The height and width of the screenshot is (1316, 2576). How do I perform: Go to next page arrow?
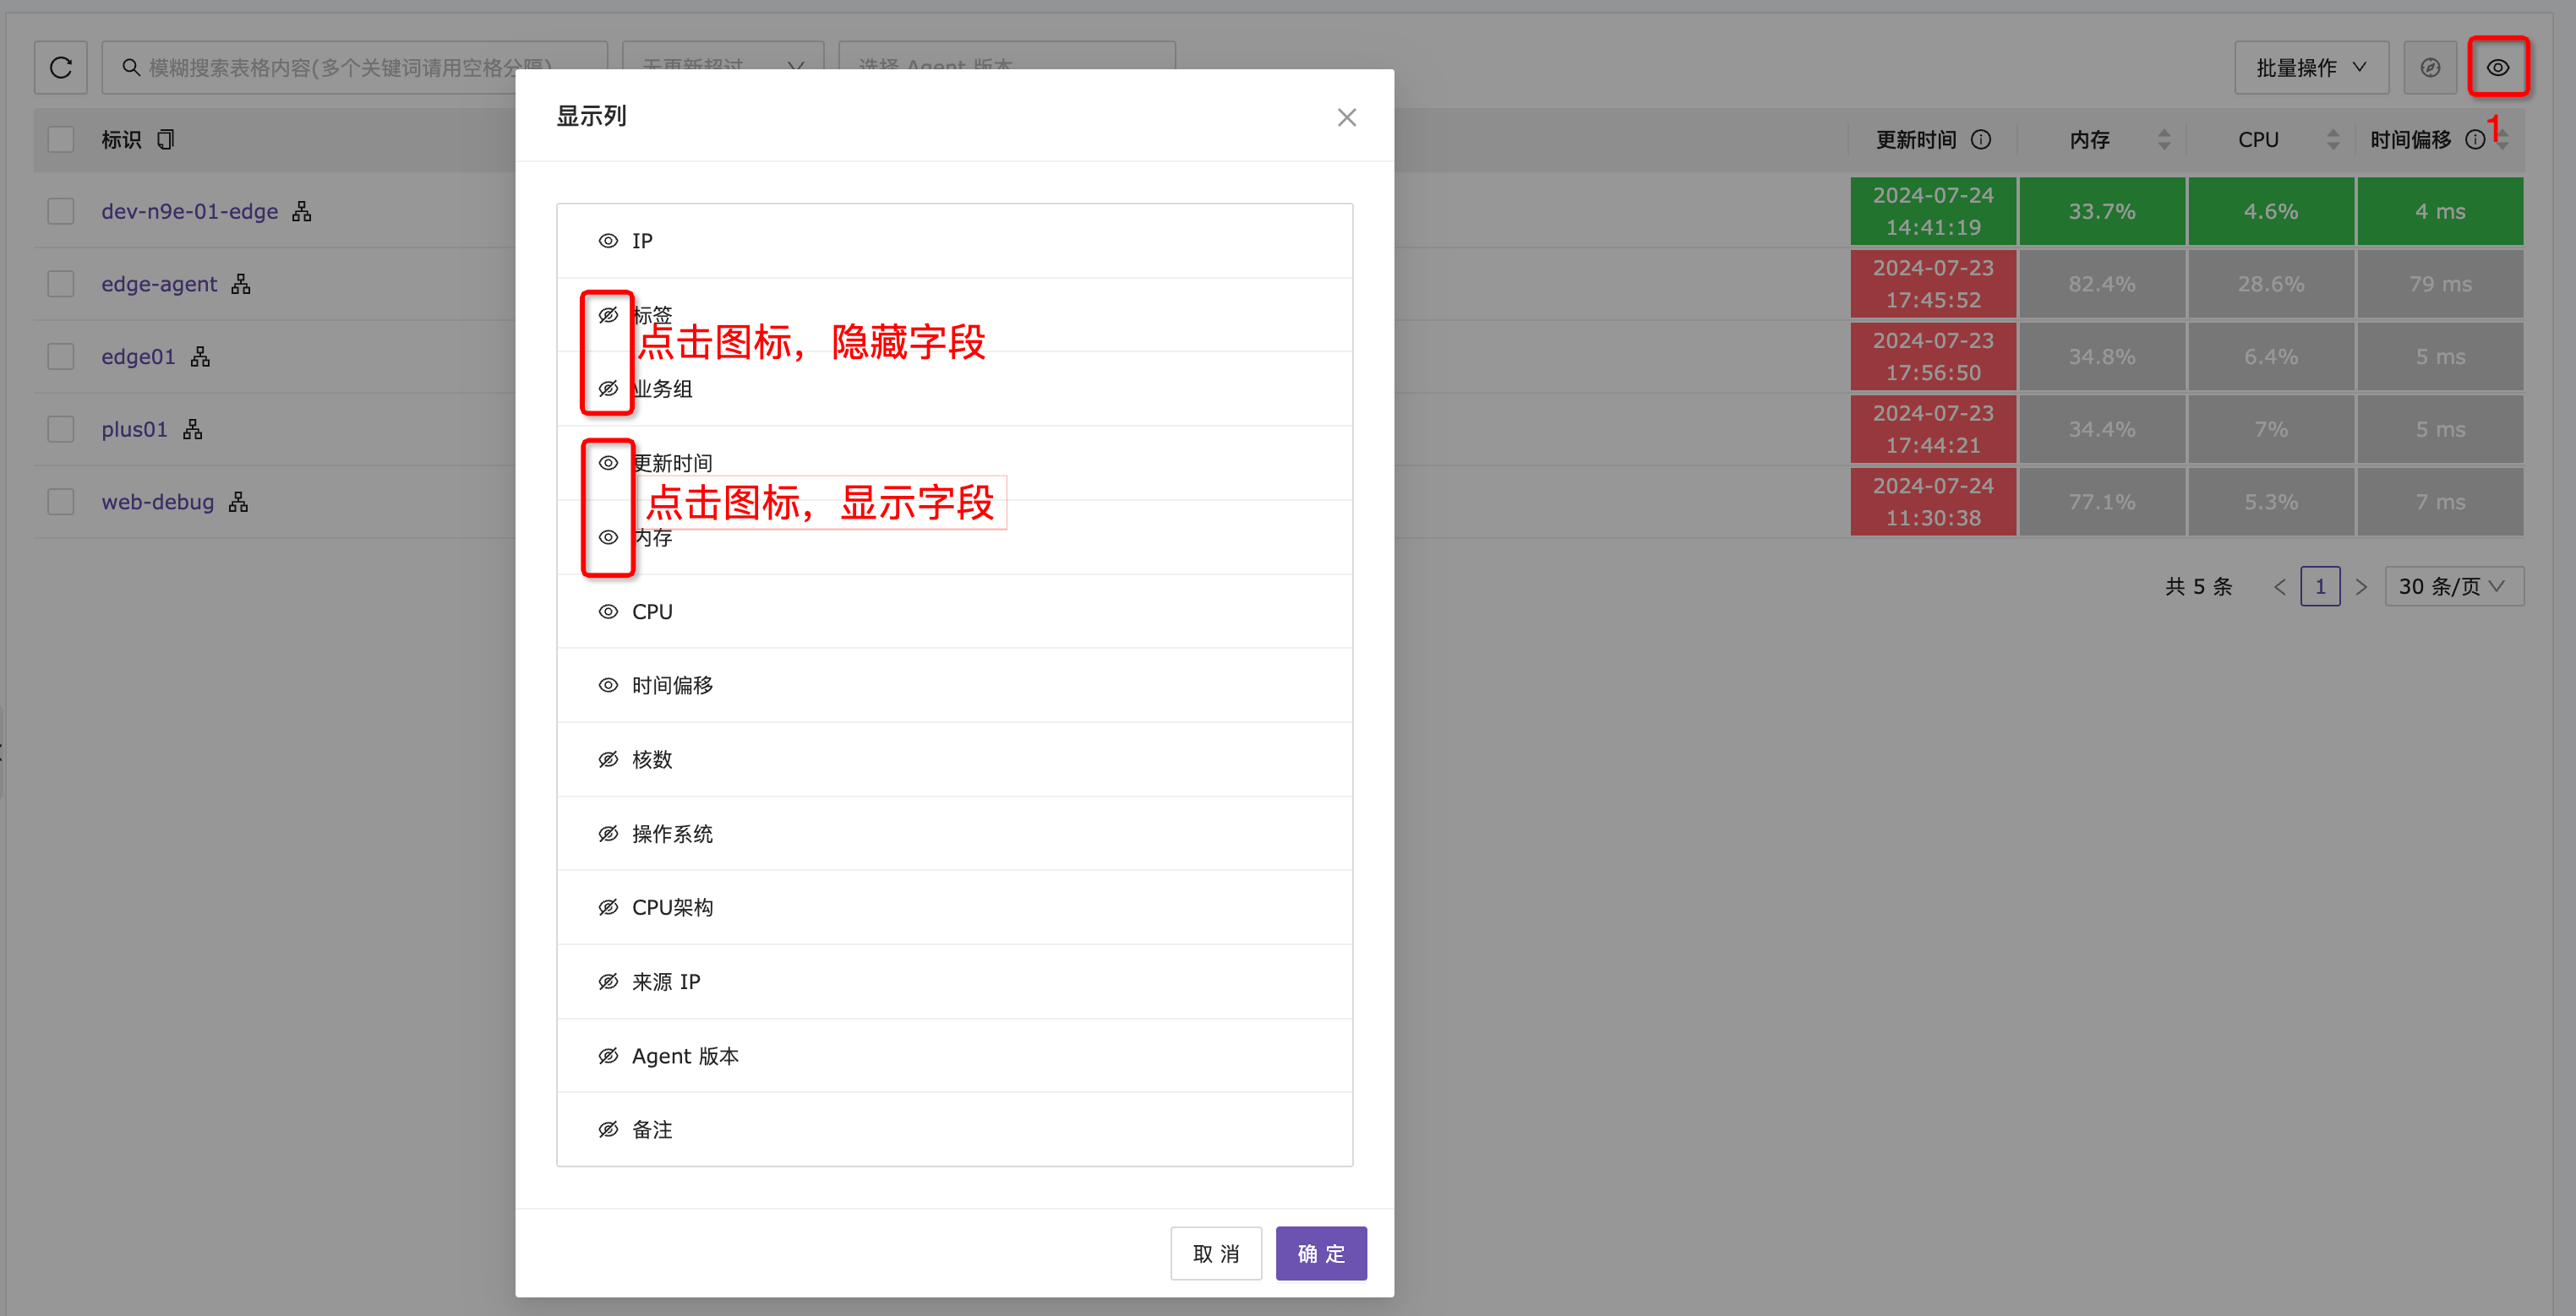point(2361,586)
